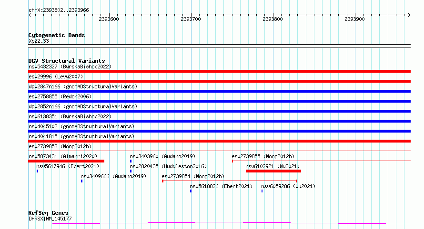Select thin red line under esv2739854
The image size is (424, 229).
click(x=230, y=181)
